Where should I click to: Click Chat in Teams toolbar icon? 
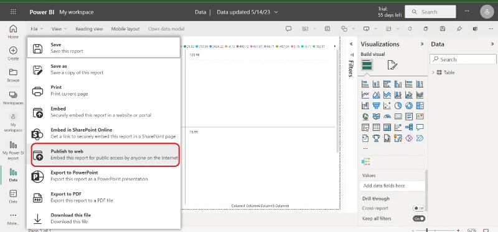[x=475, y=29]
